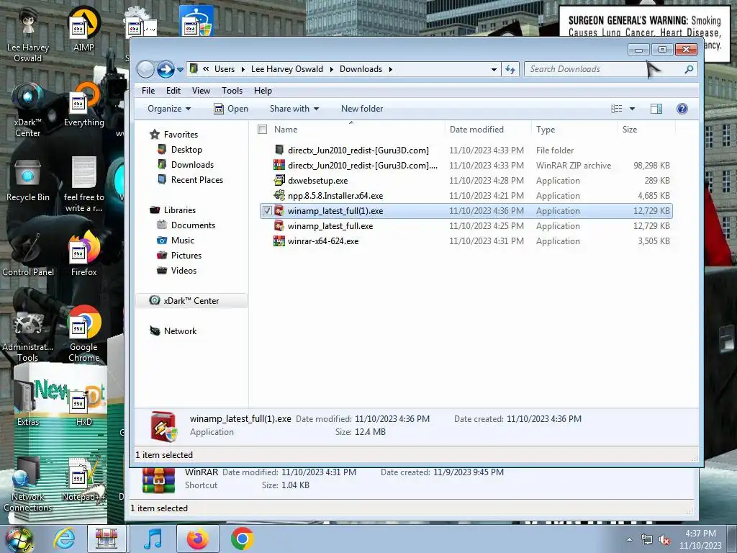The image size is (737, 553).
Task: Open the Documents library
Action: point(193,225)
